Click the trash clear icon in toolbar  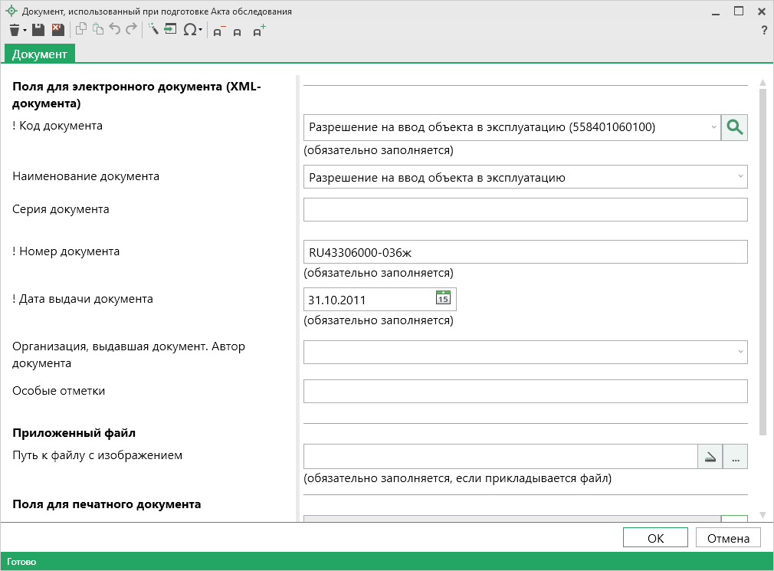coord(15,30)
